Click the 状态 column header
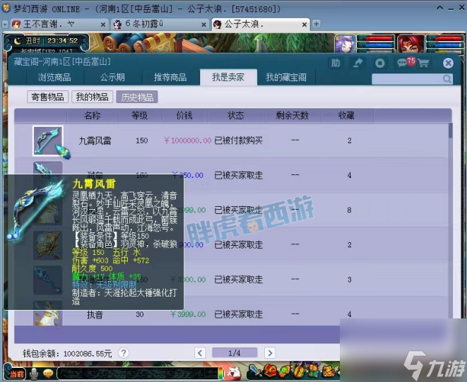The image size is (467, 382). pos(235,116)
